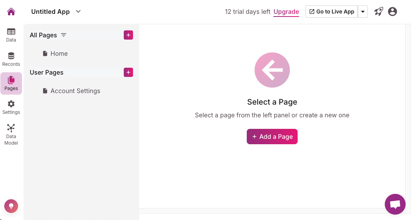The height and width of the screenshot is (220, 411).
Task: Click the rocket launch icon
Action: coord(379,12)
